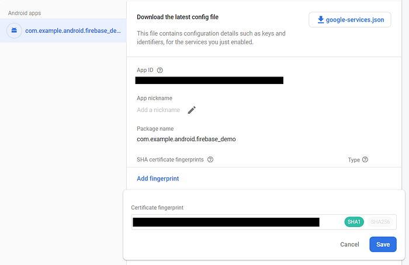Screen dimensions: 409x265
Task: Click the SHA certificate fingerprints column label
Action: [x=170, y=159]
